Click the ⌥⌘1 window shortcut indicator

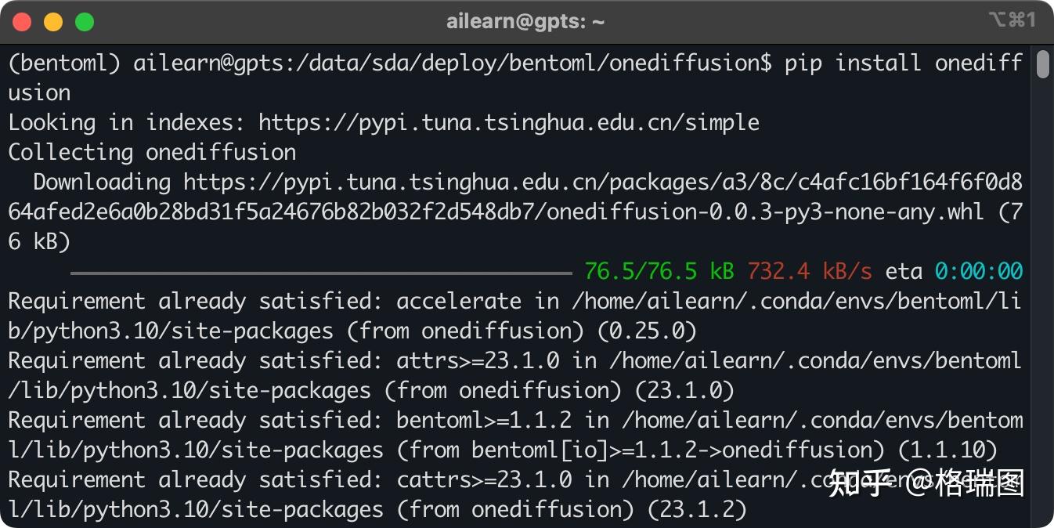pos(1012,20)
